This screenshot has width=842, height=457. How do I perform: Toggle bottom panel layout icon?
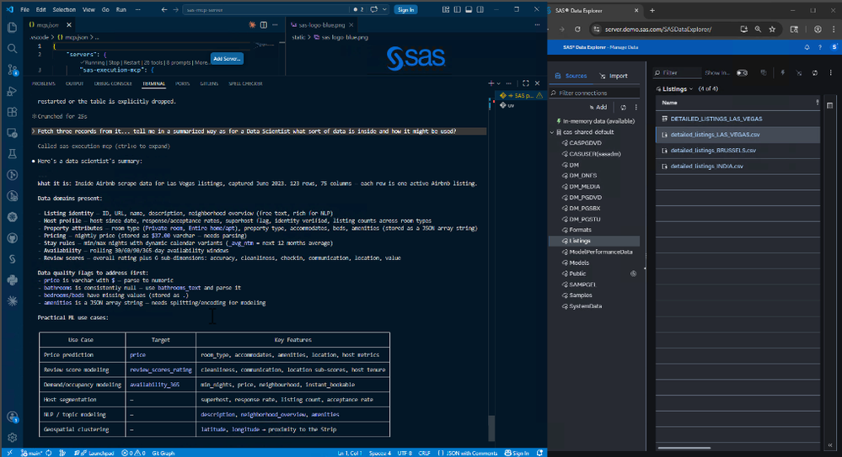(469, 9)
